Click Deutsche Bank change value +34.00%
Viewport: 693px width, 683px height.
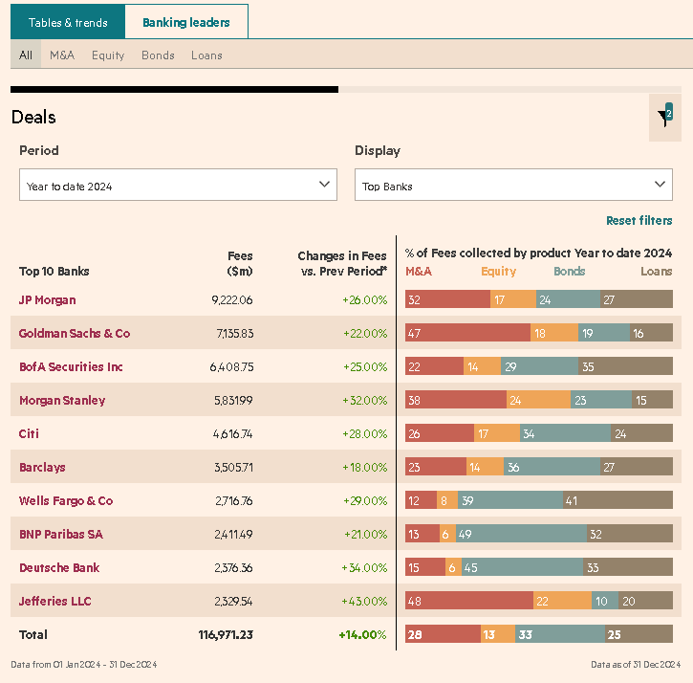[364, 567]
